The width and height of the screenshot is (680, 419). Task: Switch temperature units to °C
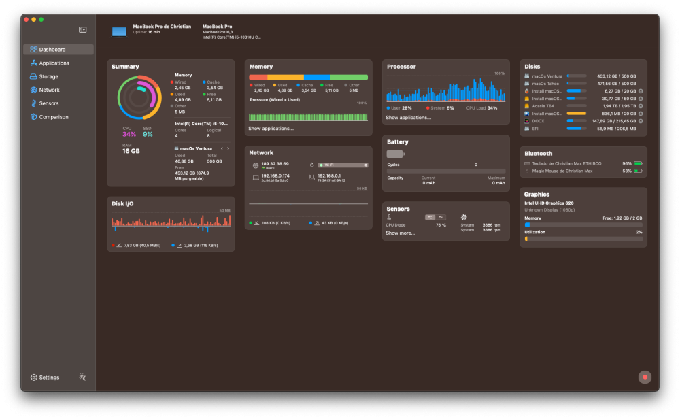tap(430, 217)
